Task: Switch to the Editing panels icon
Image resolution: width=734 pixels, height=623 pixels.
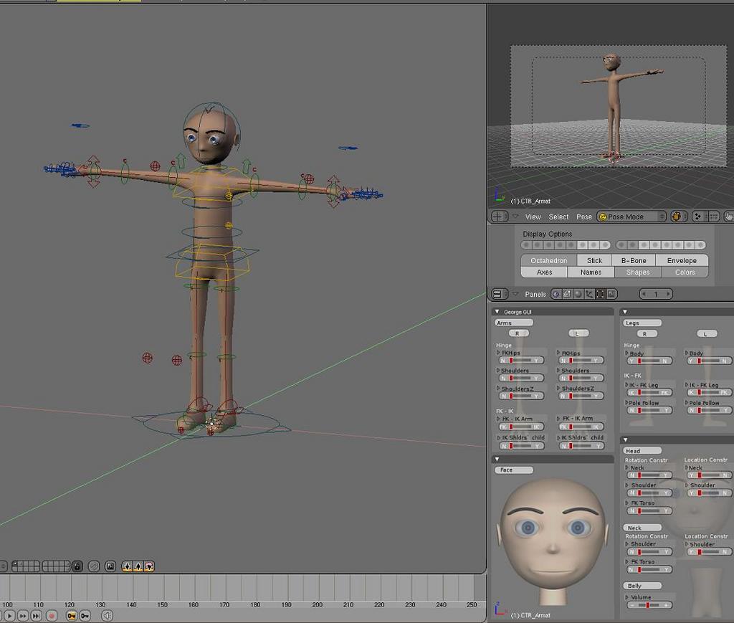Action: [601, 294]
